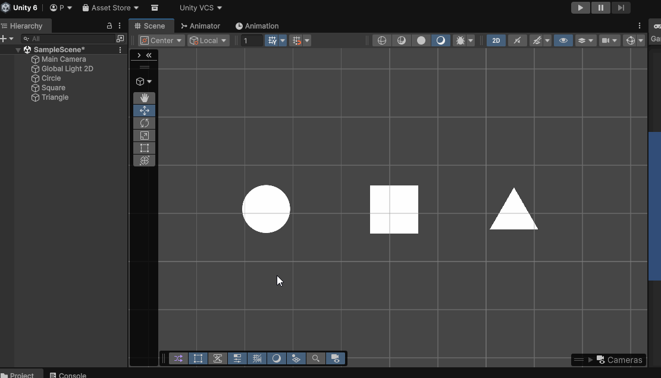
Task: Click the sliders settings overlay icon
Action: [237, 358]
